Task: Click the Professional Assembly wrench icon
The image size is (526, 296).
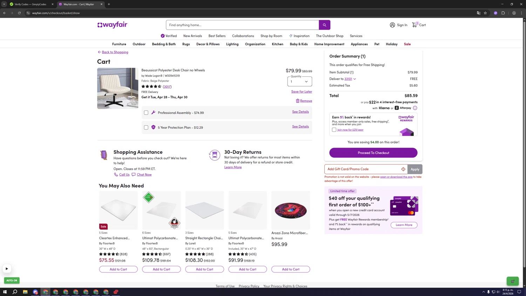Action: (153, 113)
